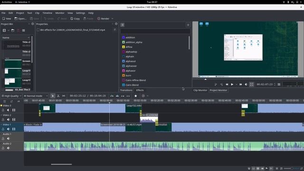Open add clip dropdown arrow in Project Bin
This screenshot has height=171, width=304.
pyautogui.click(x=9, y=30)
